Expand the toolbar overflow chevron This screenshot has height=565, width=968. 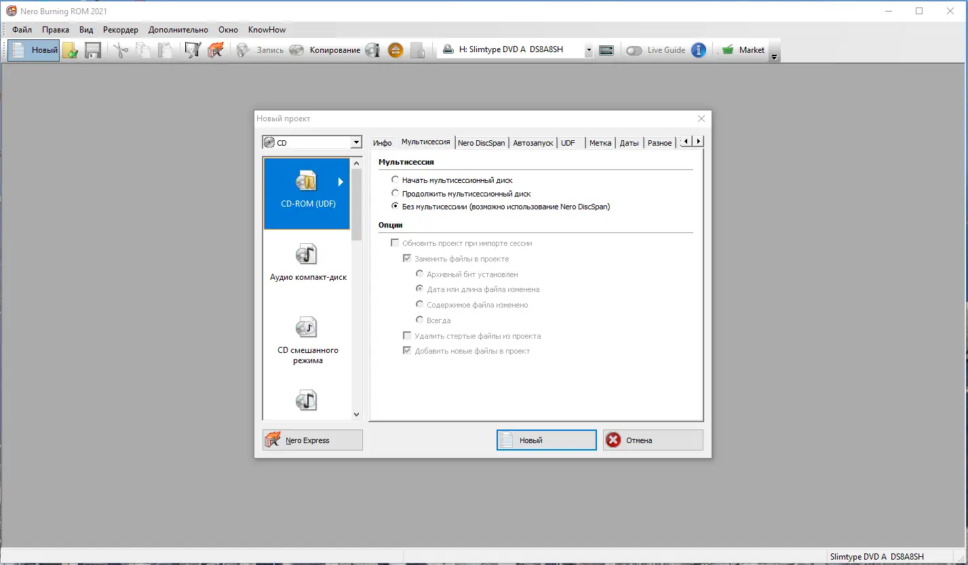coord(774,58)
